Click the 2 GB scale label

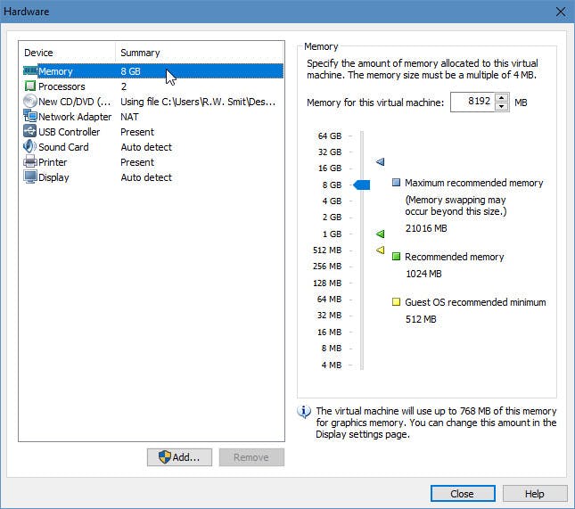pos(332,218)
